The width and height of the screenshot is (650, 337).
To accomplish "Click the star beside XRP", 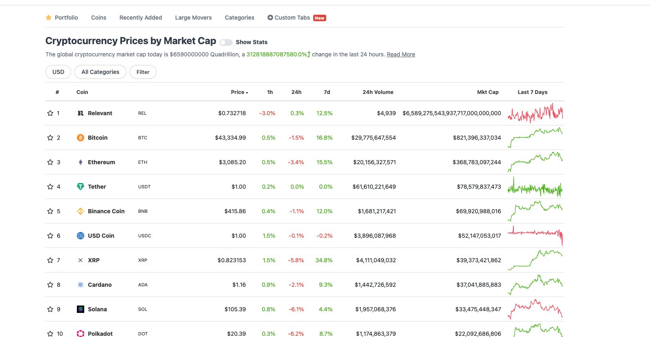I will [50, 260].
